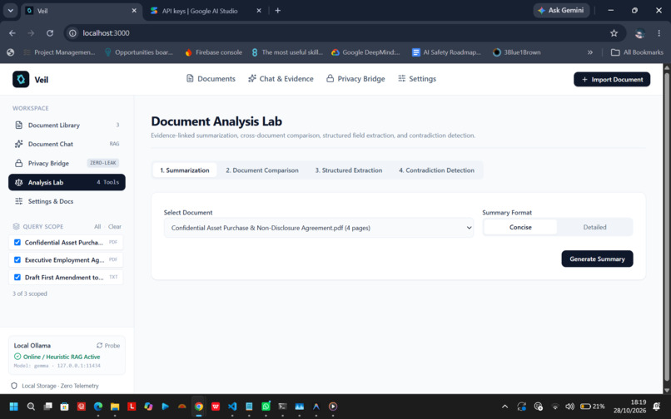Open Privacy Bridge in the top navigation bar
Image resolution: width=671 pixels, height=419 pixels.
pos(355,79)
